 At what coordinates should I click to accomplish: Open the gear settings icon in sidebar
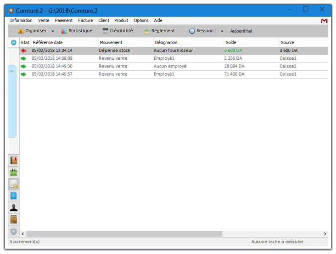point(14,231)
